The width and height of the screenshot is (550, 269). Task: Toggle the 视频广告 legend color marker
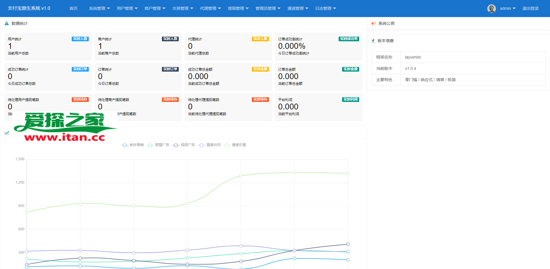176,145
